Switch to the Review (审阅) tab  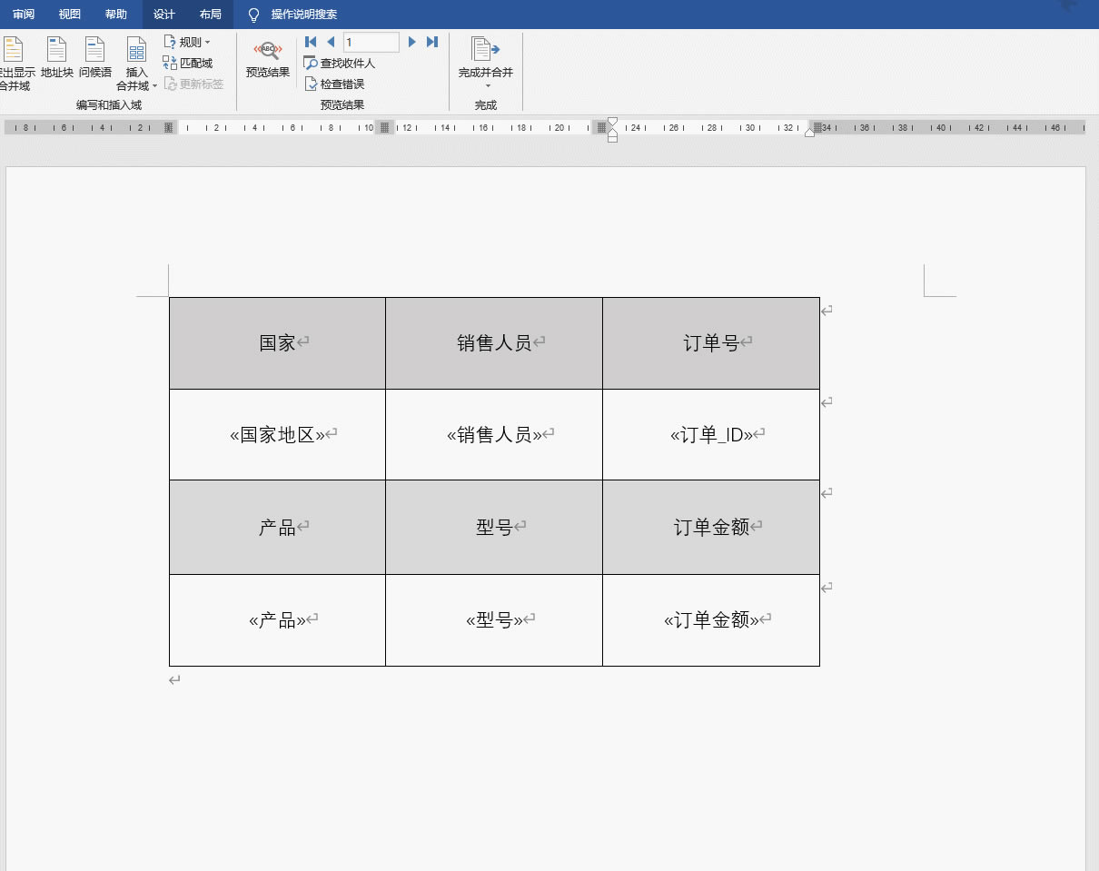(24, 15)
